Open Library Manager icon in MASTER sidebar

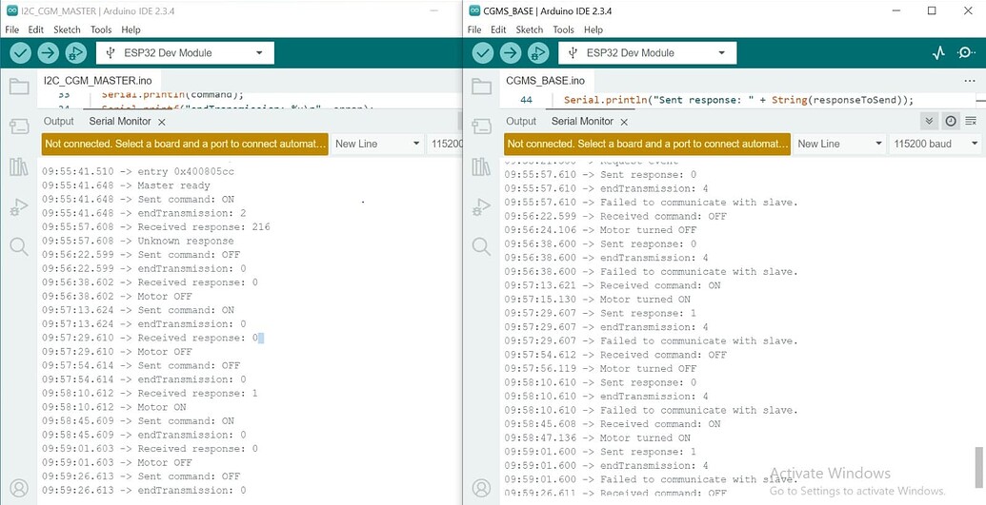pyautogui.click(x=19, y=166)
